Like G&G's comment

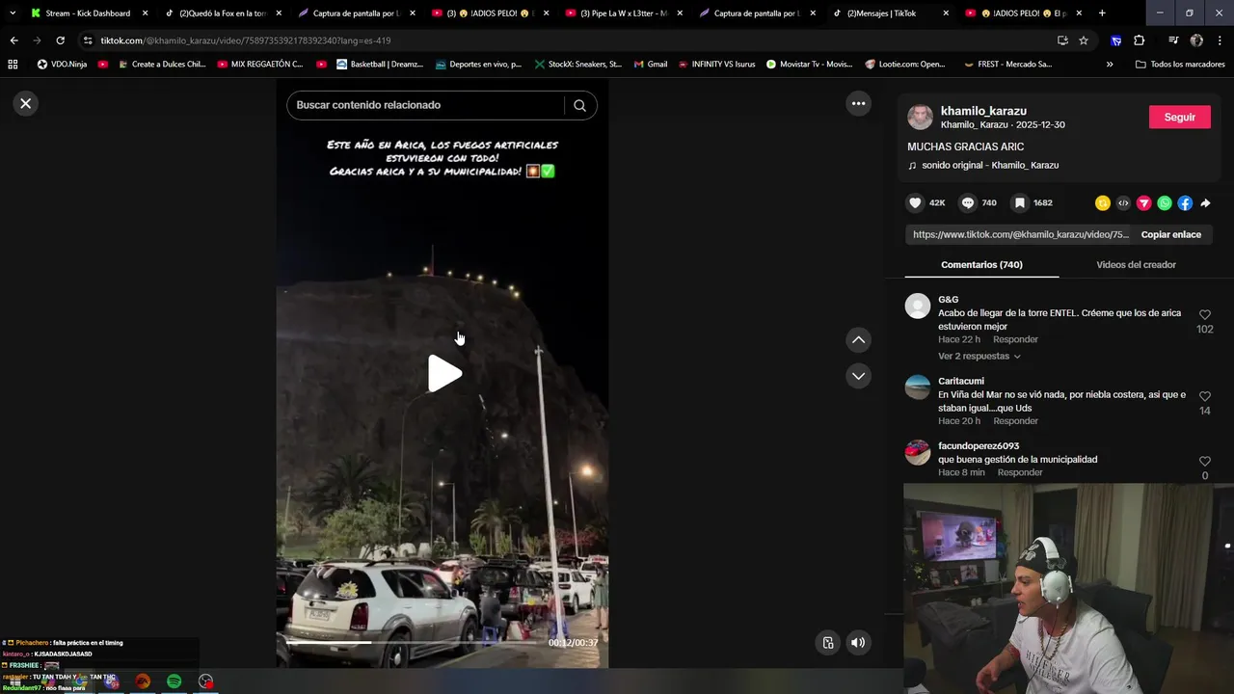[x=1205, y=315]
